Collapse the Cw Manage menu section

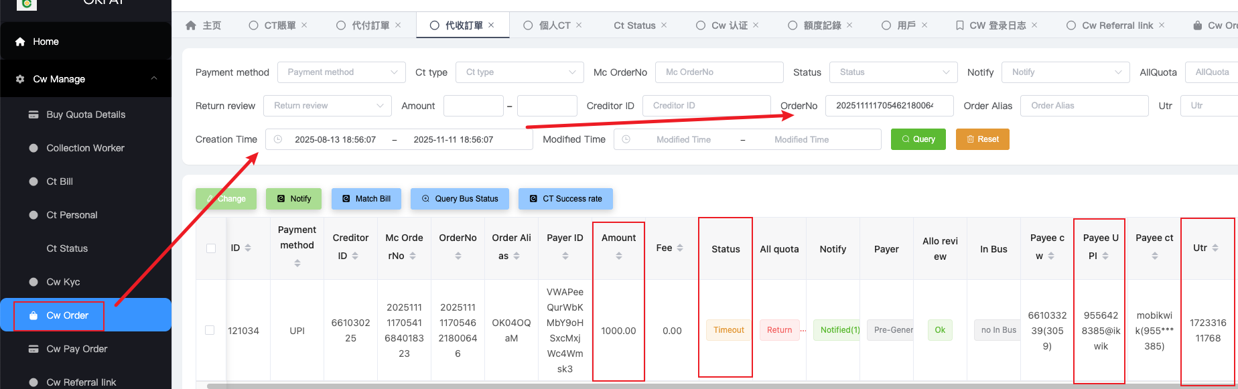(154, 78)
